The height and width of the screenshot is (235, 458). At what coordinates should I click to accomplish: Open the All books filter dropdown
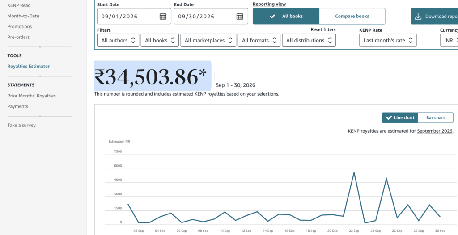(160, 40)
